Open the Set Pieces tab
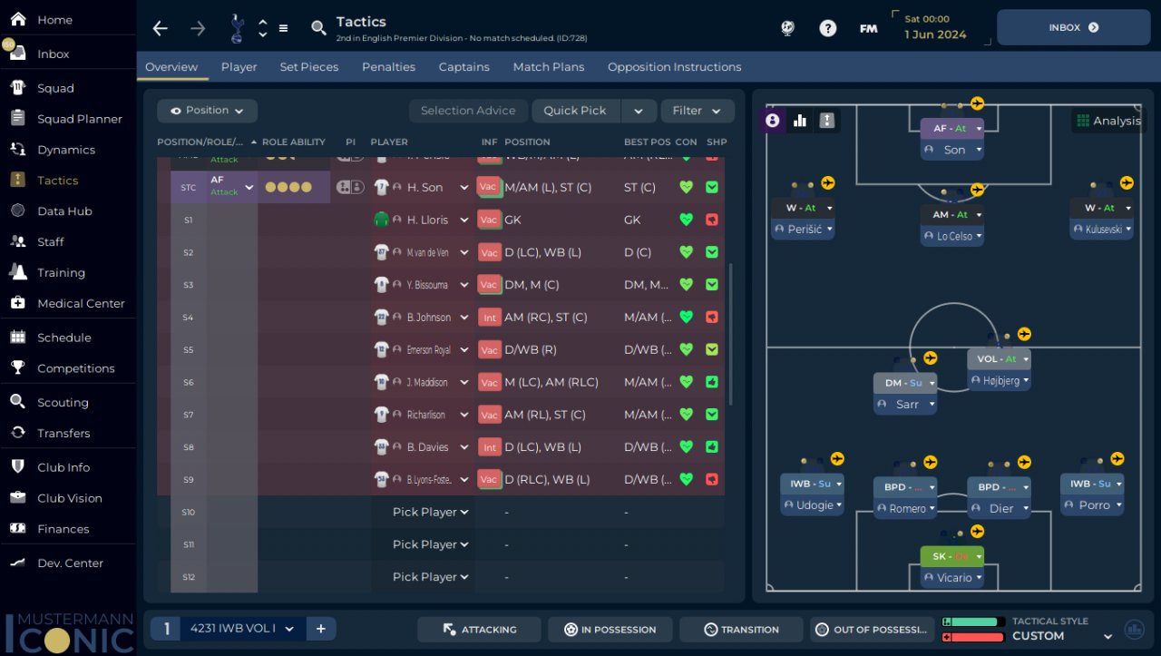 (309, 67)
